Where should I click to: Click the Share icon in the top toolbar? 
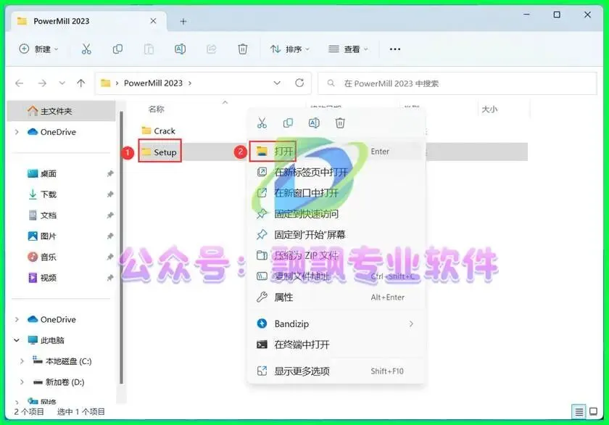pyautogui.click(x=211, y=49)
